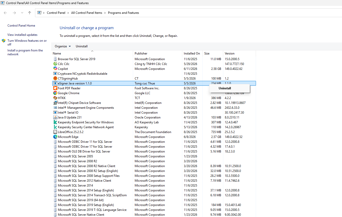
Task: Open the Organize dropdown menu
Action: [63, 46]
